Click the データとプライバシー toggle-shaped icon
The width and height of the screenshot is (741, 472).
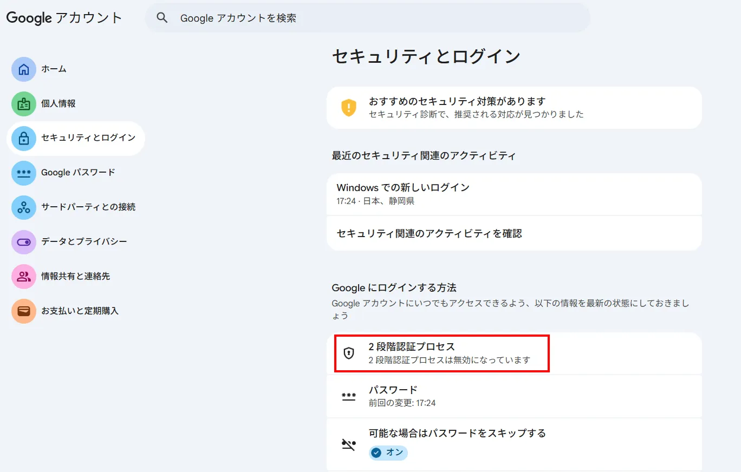click(24, 242)
